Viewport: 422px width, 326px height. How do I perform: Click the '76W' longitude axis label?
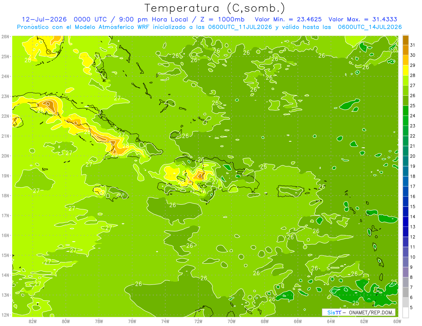[132, 321]
